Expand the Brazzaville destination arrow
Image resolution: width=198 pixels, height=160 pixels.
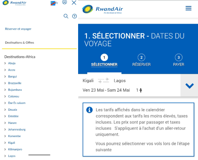pos(5,83)
